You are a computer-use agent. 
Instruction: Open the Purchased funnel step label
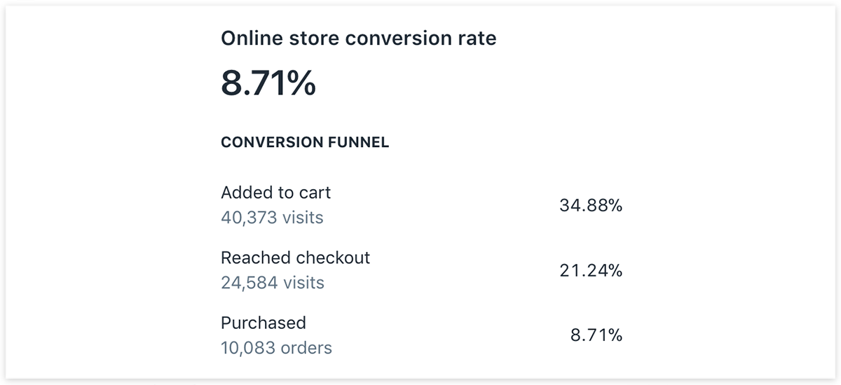click(x=264, y=323)
